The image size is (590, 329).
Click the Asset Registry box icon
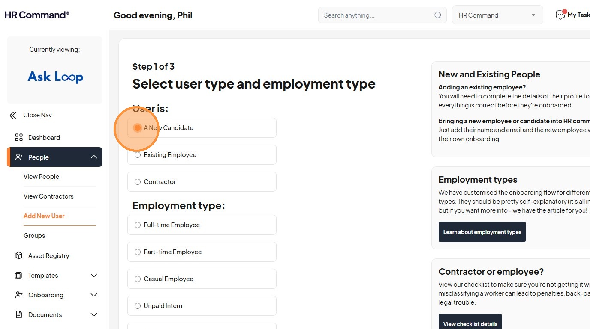click(x=19, y=256)
